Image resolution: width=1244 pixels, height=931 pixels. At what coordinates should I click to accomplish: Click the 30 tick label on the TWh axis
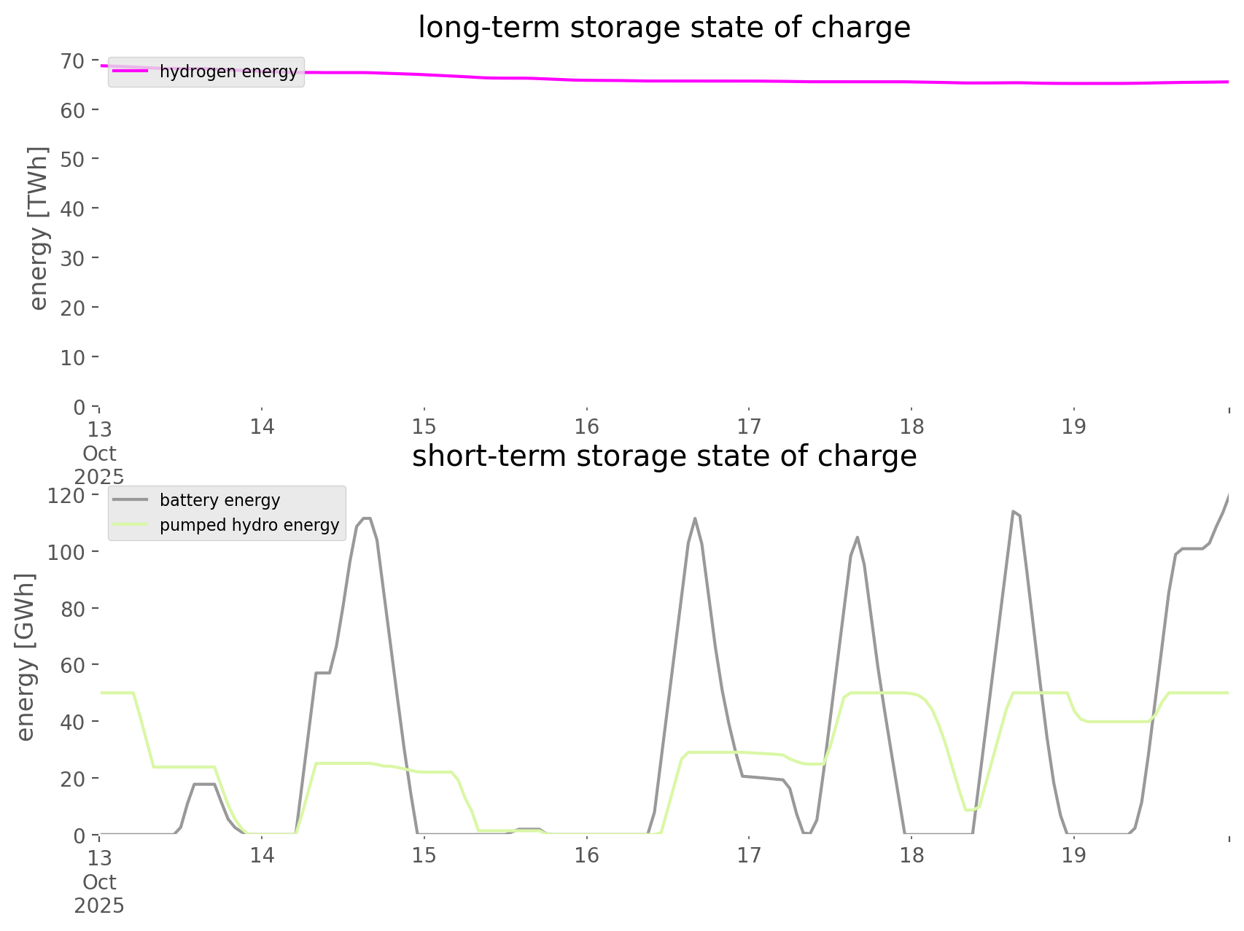tap(72, 259)
